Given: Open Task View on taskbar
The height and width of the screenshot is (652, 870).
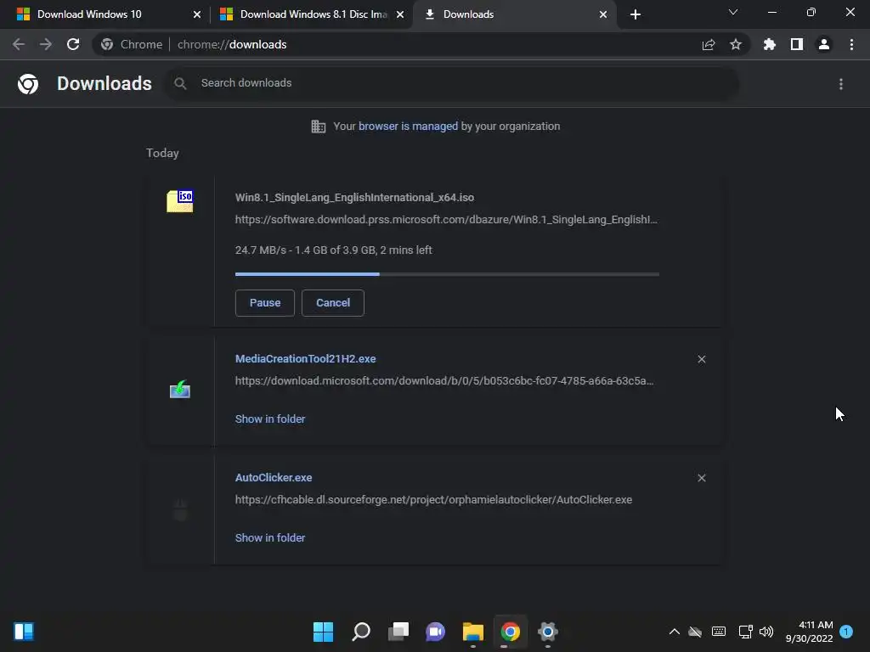Looking at the screenshot, I should pyautogui.click(x=398, y=632).
